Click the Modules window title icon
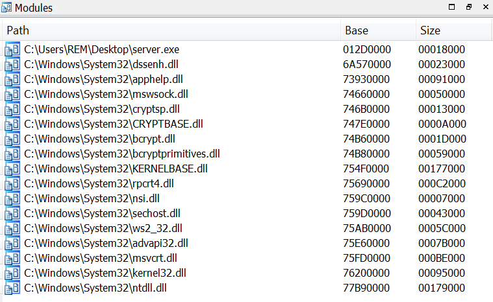 (x=6, y=7)
